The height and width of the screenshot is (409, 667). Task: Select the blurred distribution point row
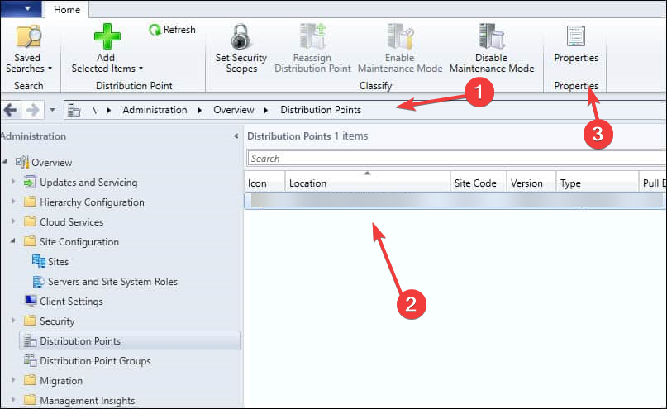click(455, 201)
